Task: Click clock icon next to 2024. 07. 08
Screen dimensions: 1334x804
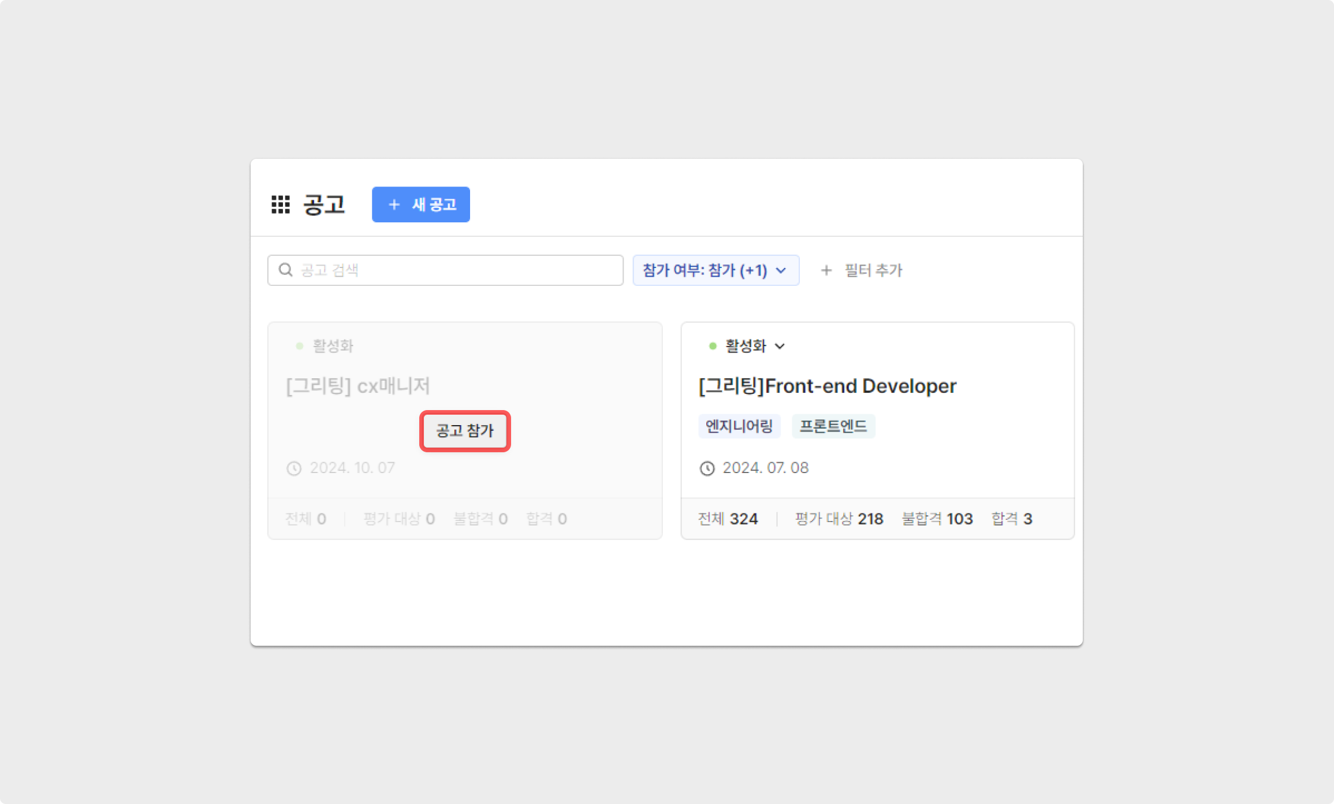Action: coord(707,468)
